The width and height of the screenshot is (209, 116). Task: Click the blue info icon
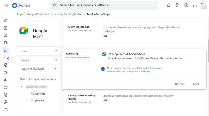point(103,69)
